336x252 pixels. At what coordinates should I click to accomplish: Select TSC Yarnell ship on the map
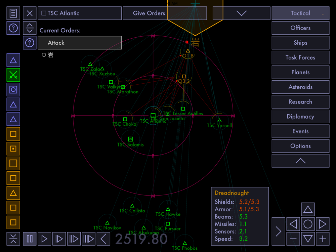pyautogui.click(x=219, y=121)
